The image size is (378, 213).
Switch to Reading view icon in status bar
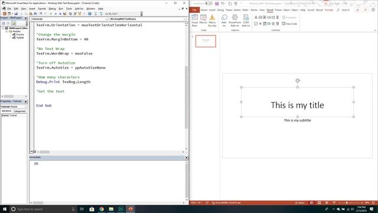point(327,202)
